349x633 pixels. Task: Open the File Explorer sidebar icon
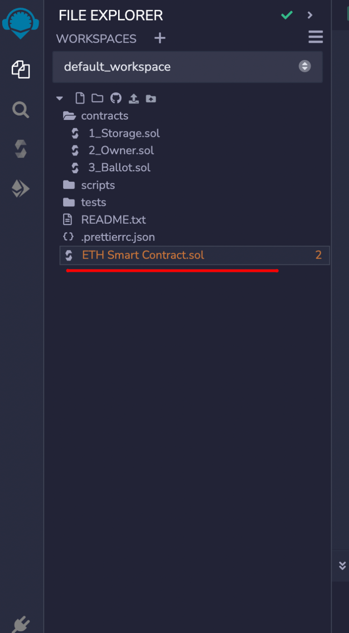click(x=20, y=70)
